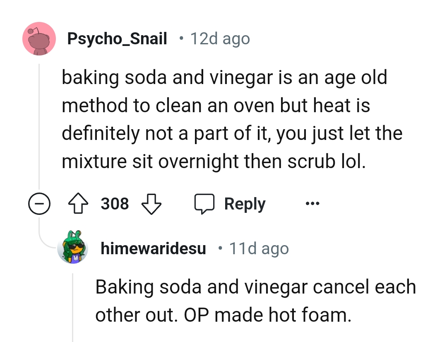Click the vote count showing 308

click(x=115, y=203)
